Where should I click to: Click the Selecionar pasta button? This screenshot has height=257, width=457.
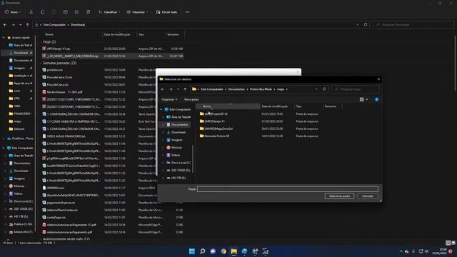coord(339,196)
